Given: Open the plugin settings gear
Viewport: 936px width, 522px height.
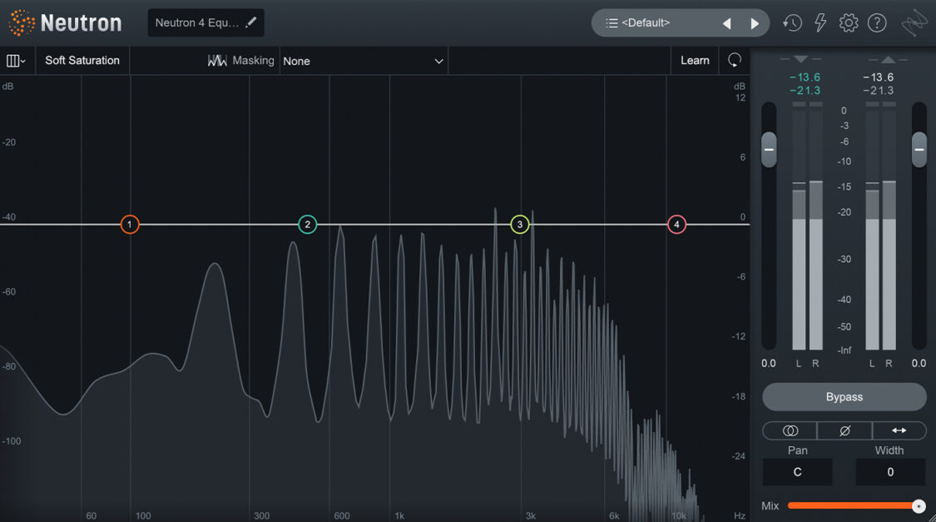Looking at the screenshot, I should coord(849,22).
